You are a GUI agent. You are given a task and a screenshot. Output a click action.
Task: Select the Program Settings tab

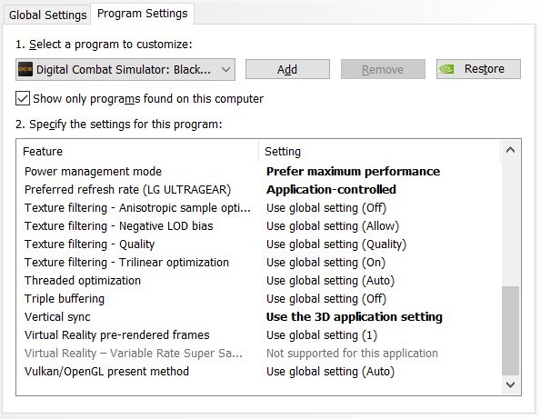coord(142,14)
